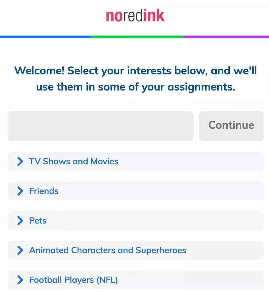Click the purple segment of the progress bar
The width and height of the screenshot is (269, 292).
[226, 37]
